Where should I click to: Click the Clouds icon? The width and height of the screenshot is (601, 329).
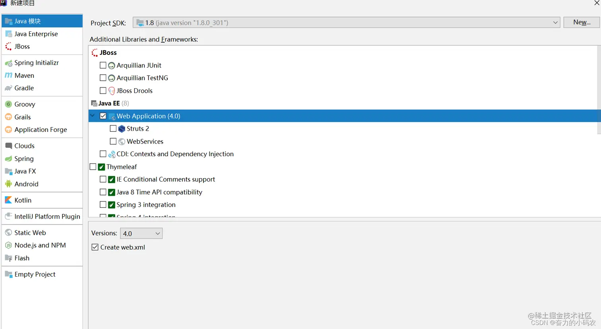coord(8,146)
